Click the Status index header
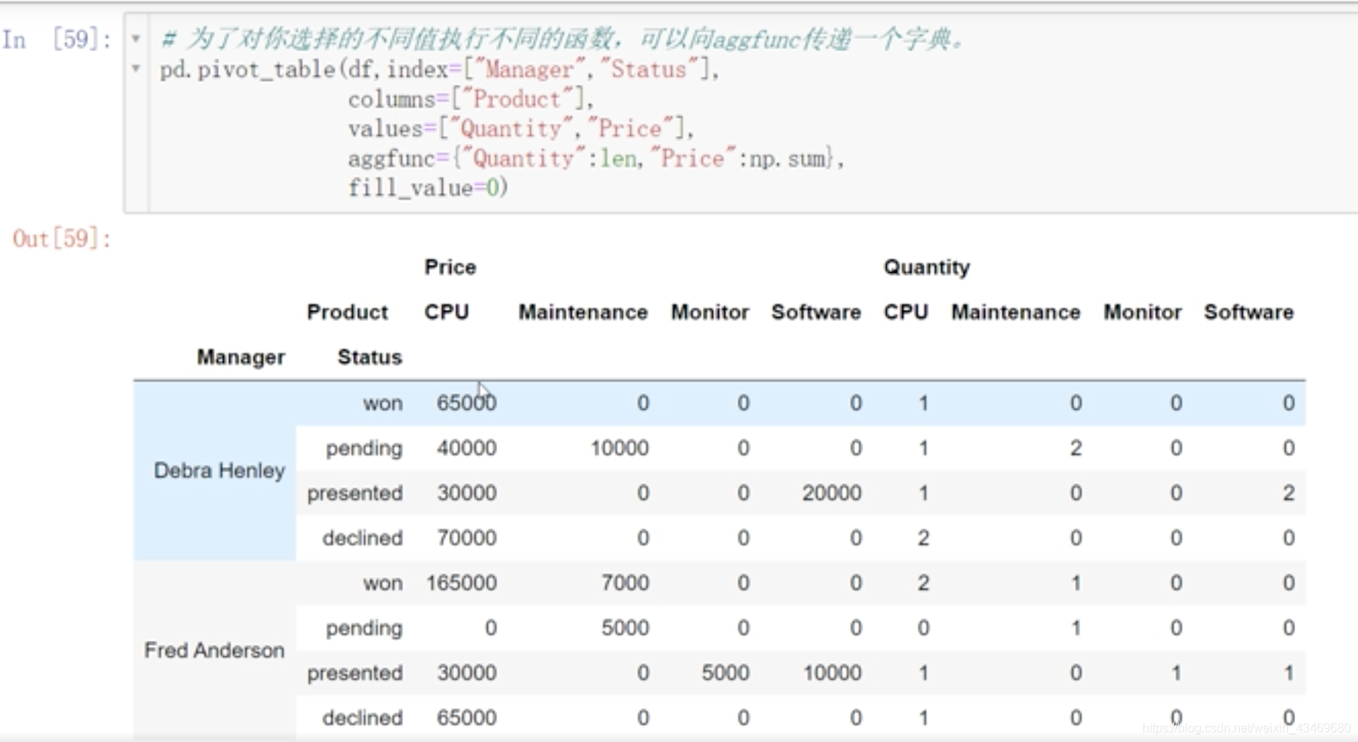Screen dimensions: 1358x742 coord(370,357)
